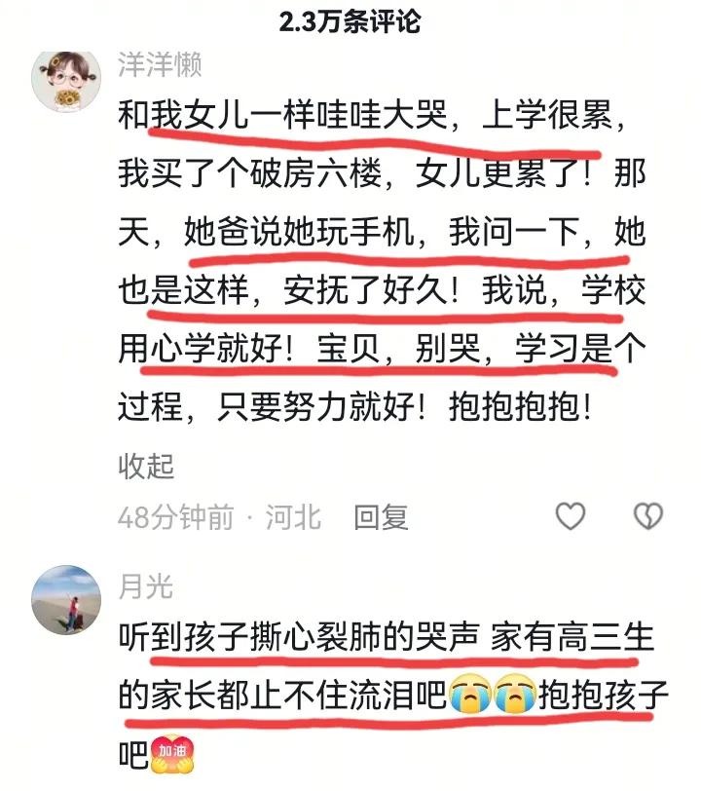Tap the second crying face emoji
The image size is (701, 791).
click(515, 696)
